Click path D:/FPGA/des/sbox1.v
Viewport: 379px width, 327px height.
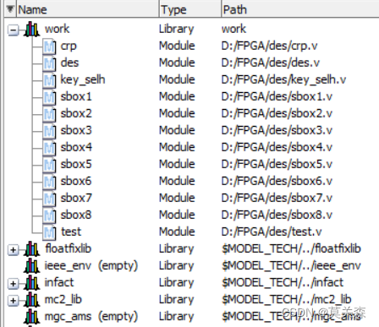pyautogui.click(x=277, y=96)
